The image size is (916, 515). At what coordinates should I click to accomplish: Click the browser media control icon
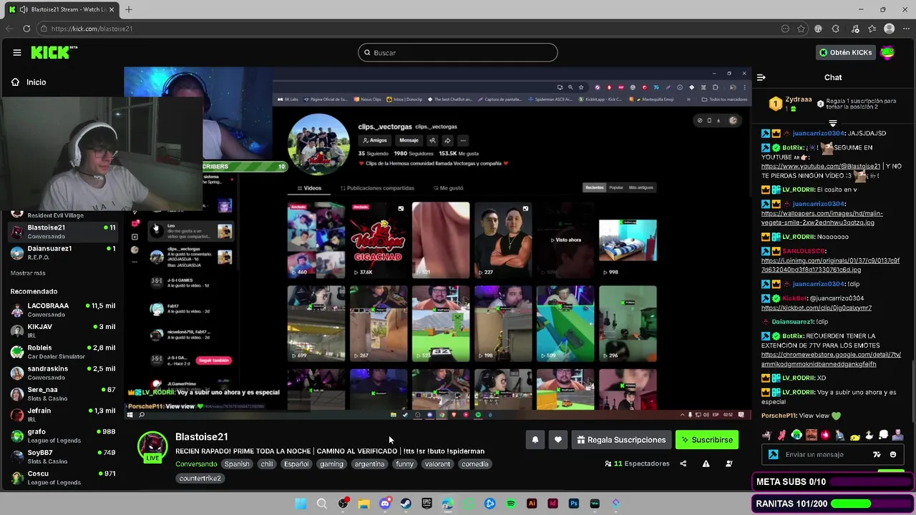click(855, 29)
